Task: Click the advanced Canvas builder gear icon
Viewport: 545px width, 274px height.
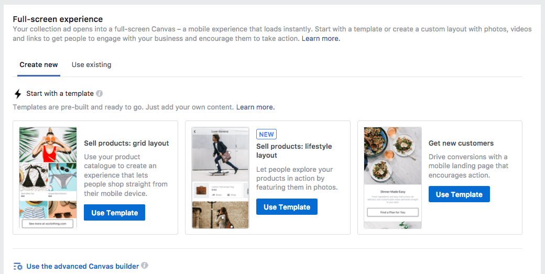Action: point(18,266)
